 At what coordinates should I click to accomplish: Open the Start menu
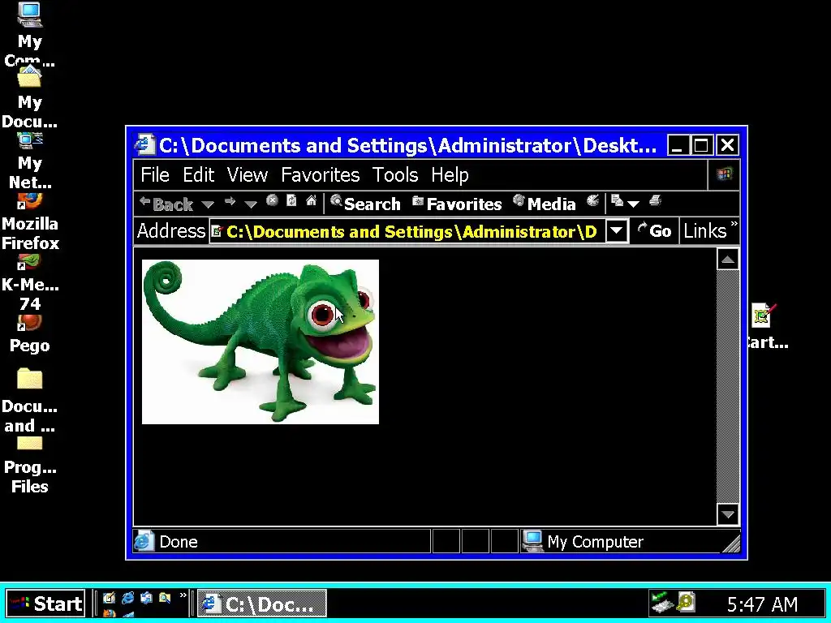[x=45, y=604]
